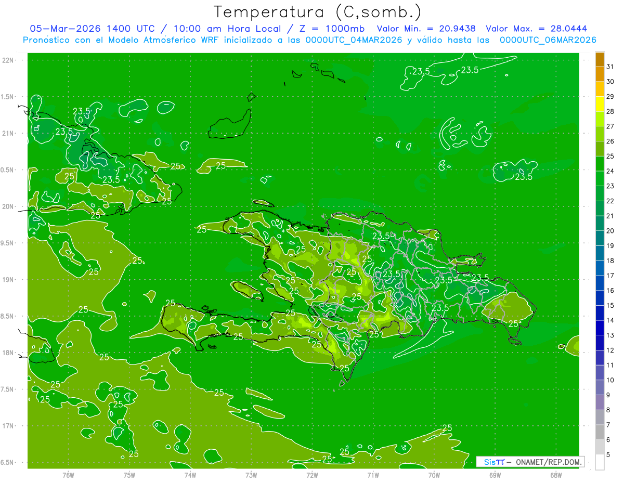Image resolution: width=624 pixels, height=482 pixels.
Task: Click the '0000UTC_04MAR2026' initialization time
Action: pyautogui.click(x=354, y=40)
